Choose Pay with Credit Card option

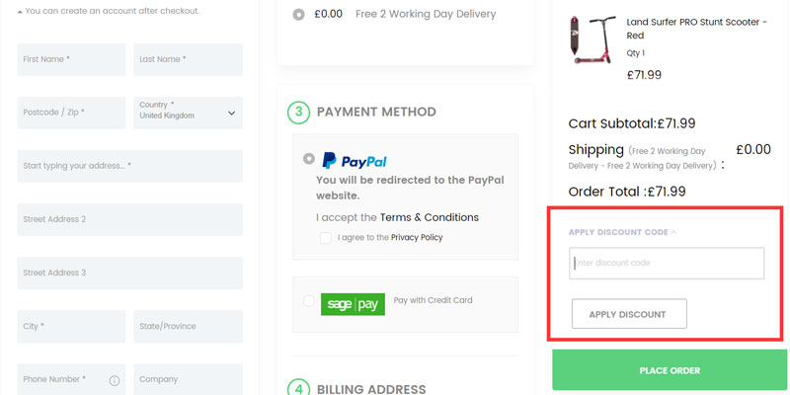pyautogui.click(x=310, y=301)
